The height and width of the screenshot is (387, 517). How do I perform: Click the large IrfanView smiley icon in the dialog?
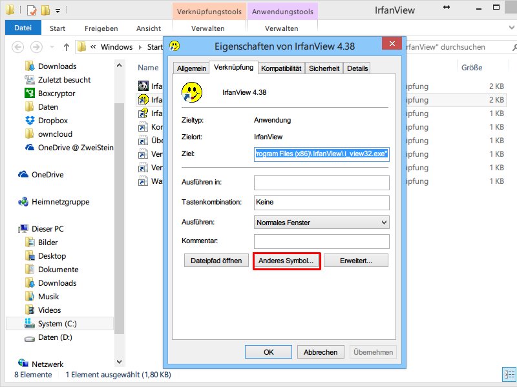point(192,92)
